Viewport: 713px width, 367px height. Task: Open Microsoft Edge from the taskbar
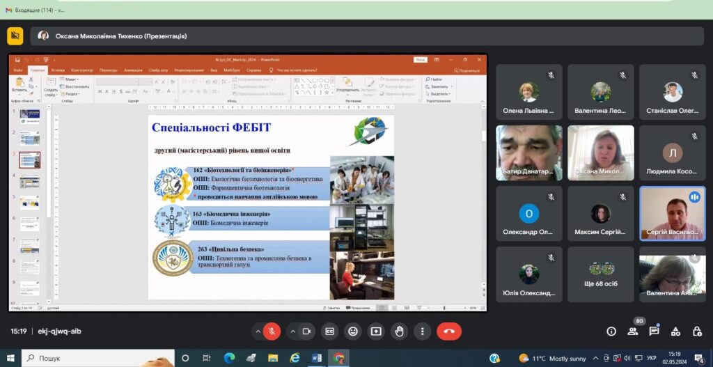click(229, 358)
